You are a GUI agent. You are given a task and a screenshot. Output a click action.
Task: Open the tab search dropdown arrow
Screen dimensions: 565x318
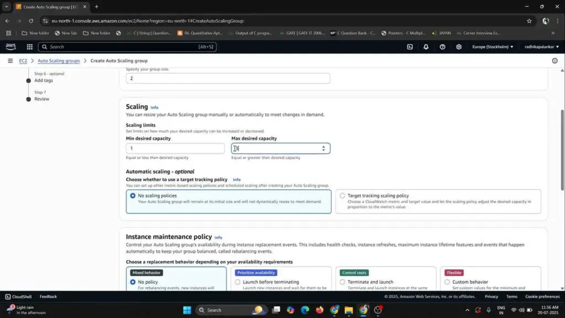(7, 7)
